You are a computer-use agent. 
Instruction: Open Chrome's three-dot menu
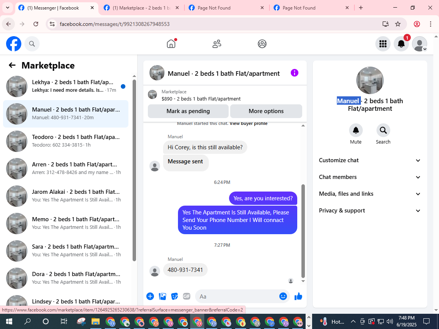click(431, 24)
